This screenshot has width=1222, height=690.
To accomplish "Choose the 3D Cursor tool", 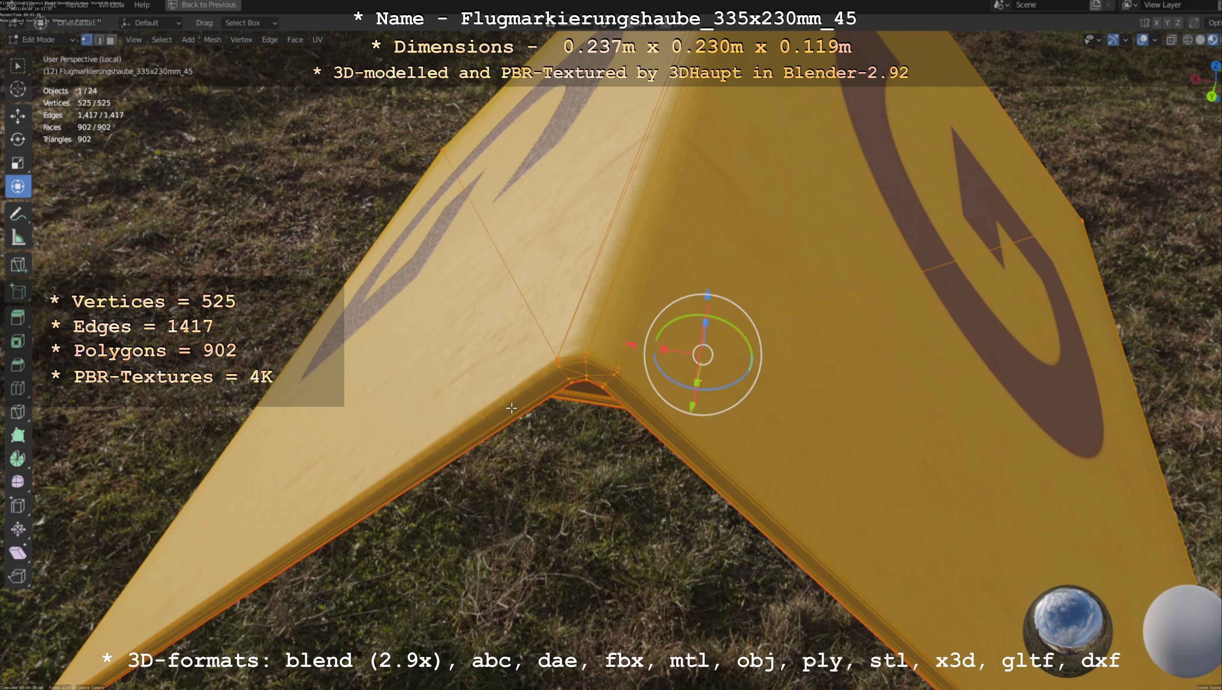I will [x=18, y=89].
